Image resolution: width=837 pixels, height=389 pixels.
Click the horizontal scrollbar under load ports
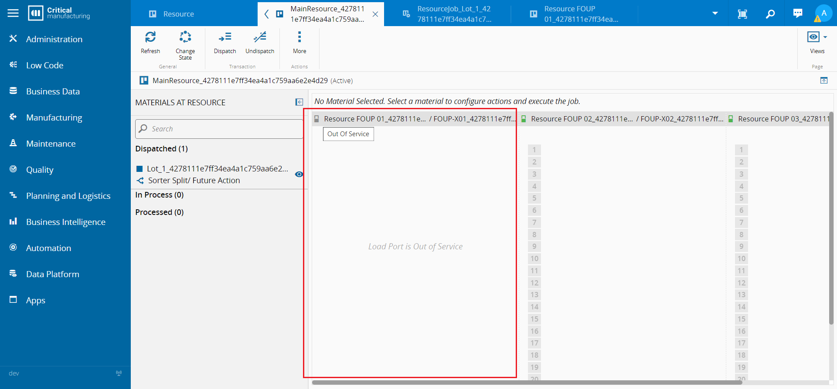pos(527,382)
